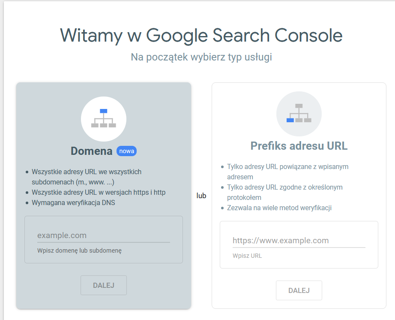This screenshot has height=320, width=395.
Task: Click "Wymagana weryfikacja DNS" bullet
Action: 73,203
